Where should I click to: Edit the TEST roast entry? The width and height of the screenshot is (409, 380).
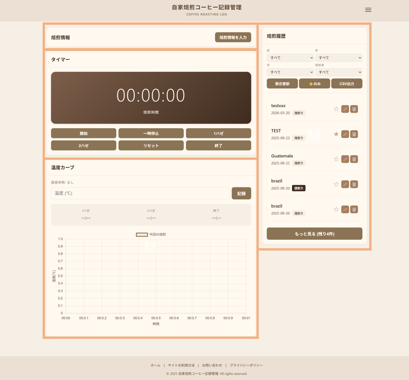345,134
